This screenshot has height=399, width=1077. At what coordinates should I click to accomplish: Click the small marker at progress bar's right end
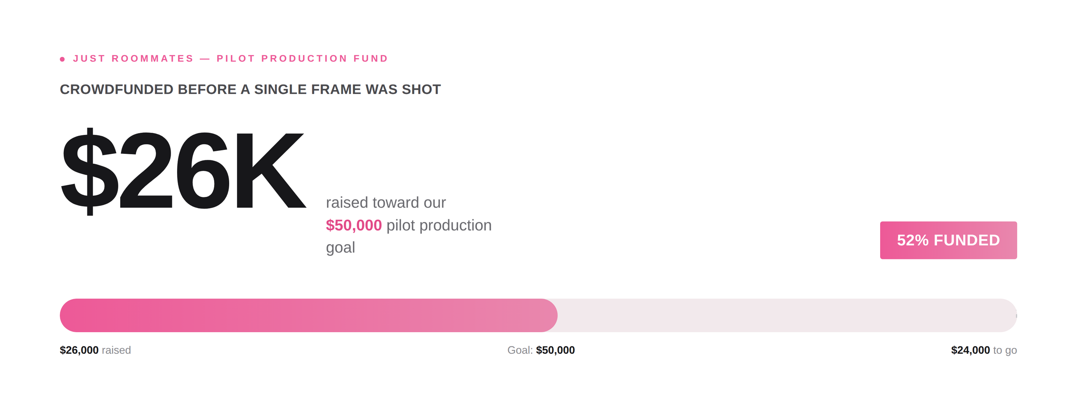point(1016,316)
